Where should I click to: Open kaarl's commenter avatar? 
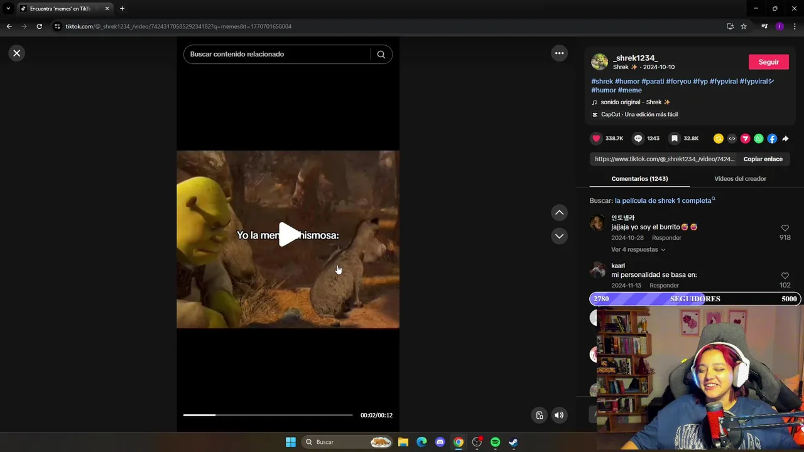pos(598,270)
